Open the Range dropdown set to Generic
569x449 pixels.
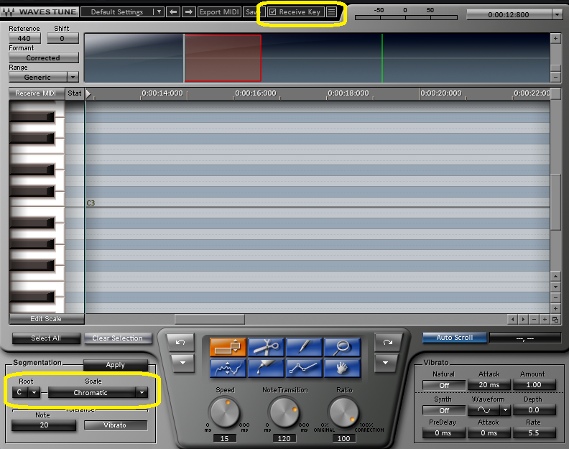point(43,77)
